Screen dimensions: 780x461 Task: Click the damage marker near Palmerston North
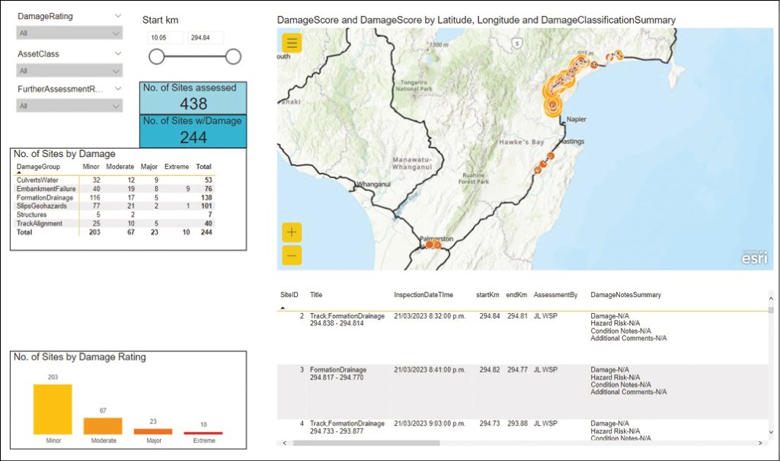click(x=433, y=245)
